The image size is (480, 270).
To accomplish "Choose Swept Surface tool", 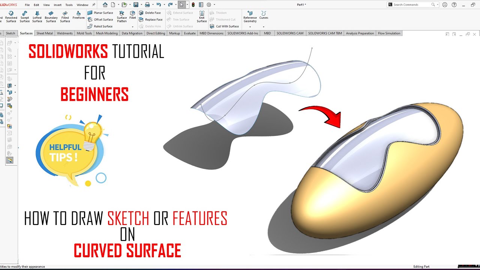I will [25, 17].
